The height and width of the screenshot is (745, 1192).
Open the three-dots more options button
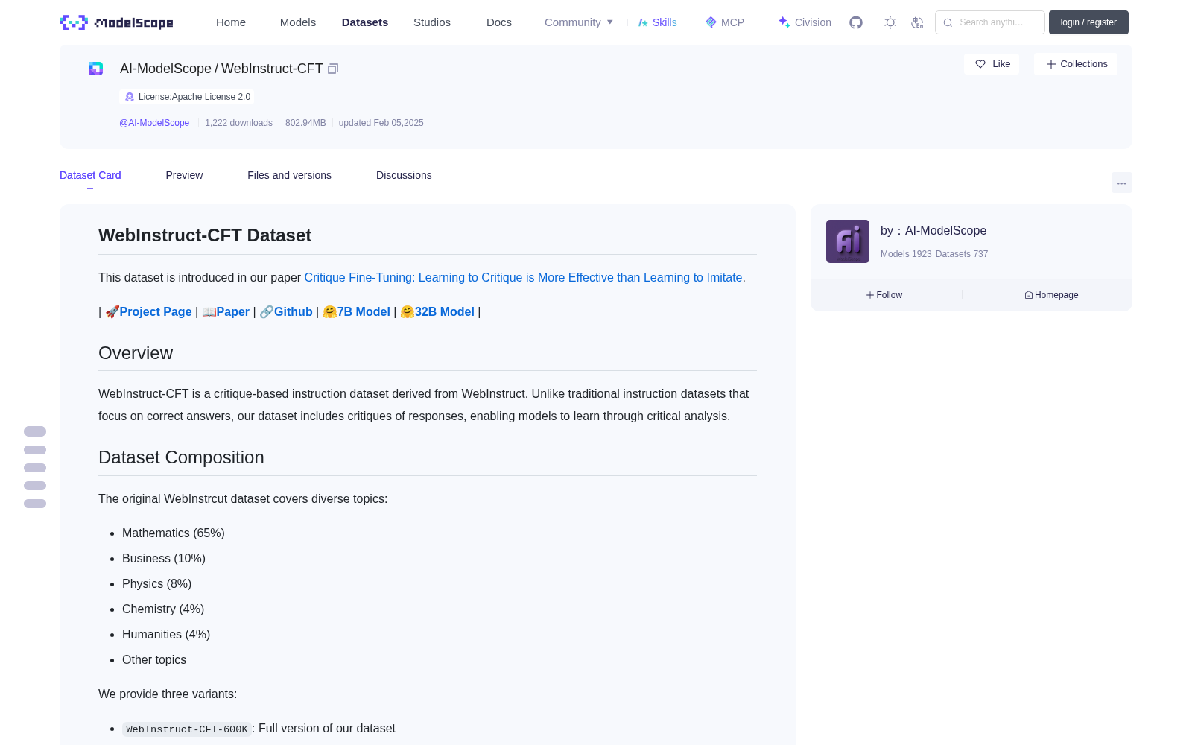(1121, 183)
